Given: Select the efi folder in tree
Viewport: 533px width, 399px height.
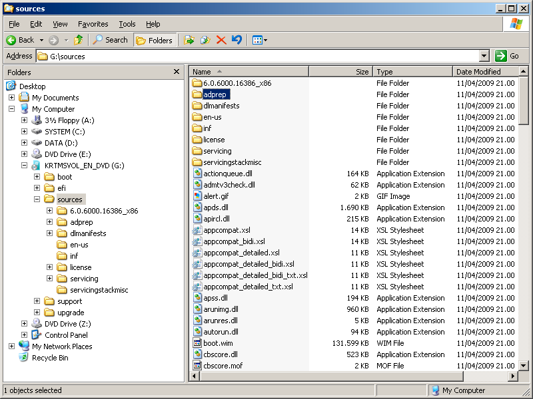Looking at the screenshot, I should point(61,188).
